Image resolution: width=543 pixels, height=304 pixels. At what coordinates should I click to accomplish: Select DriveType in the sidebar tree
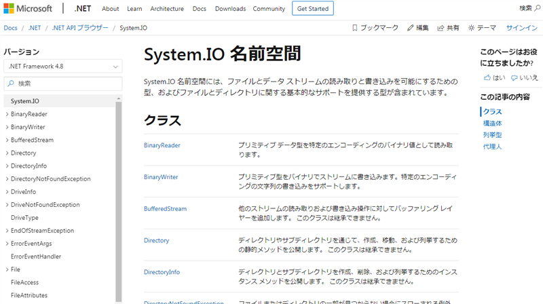tap(24, 218)
